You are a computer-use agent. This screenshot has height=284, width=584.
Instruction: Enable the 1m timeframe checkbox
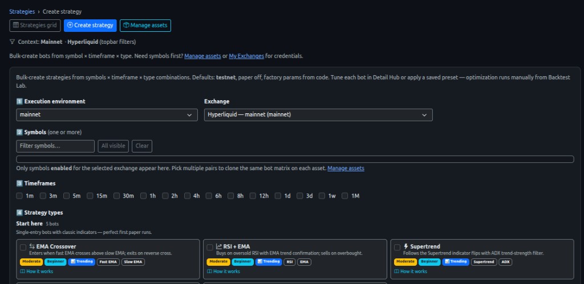click(19, 196)
